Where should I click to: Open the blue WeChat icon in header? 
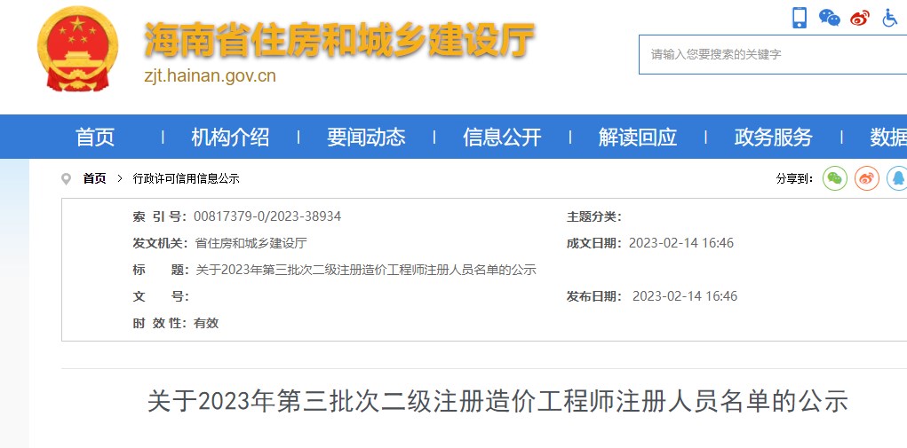[830, 18]
